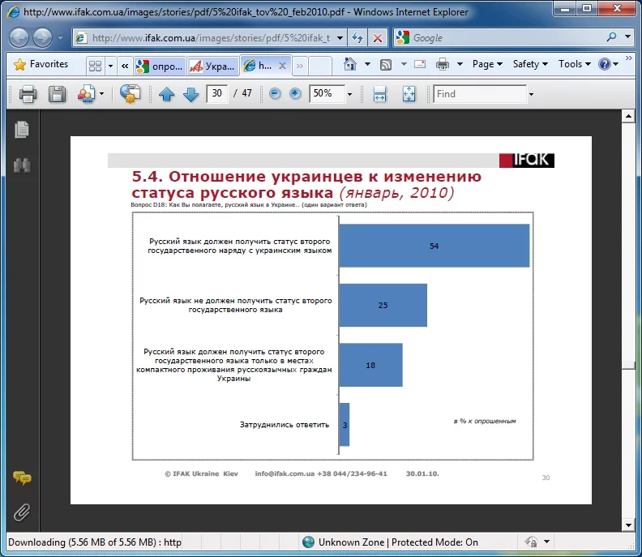Go back with the browser Back button
This screenshot has height=557, width=642.
[19, 37]
